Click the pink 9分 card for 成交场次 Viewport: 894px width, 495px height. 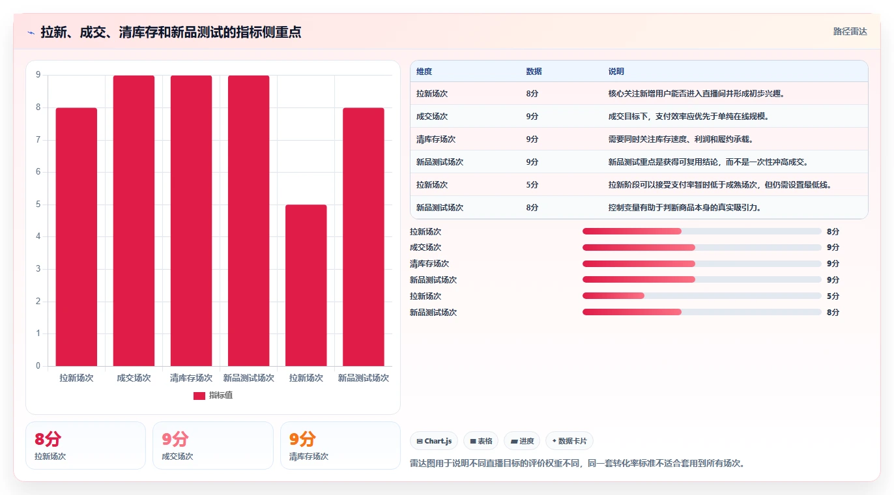[212, 445]
